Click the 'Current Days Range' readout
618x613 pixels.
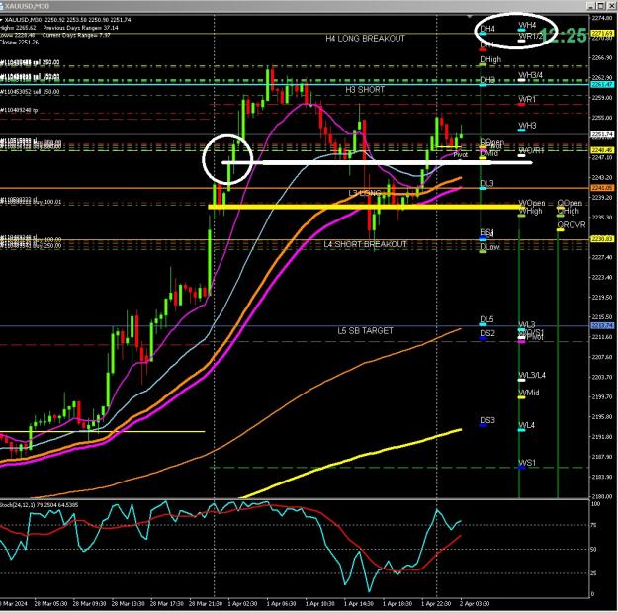pos(76,35)
